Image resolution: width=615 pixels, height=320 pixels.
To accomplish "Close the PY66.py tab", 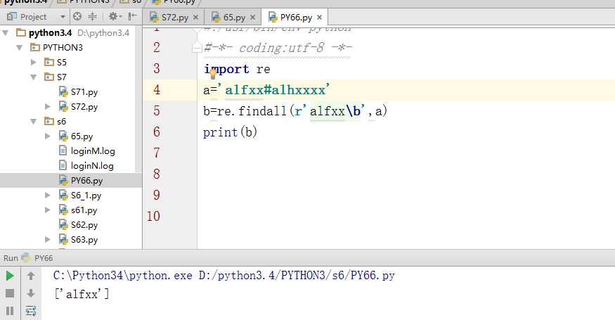I will (319, 18).
